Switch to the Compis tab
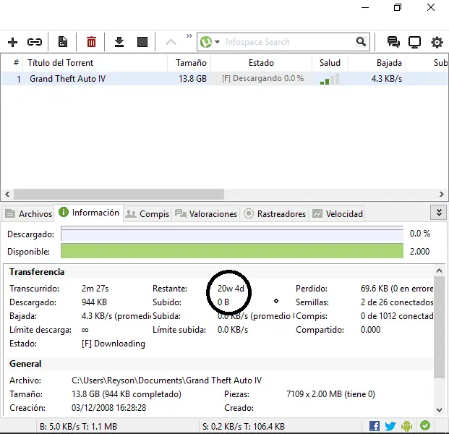This screenshot has width=449, height=434. [147, 213]
